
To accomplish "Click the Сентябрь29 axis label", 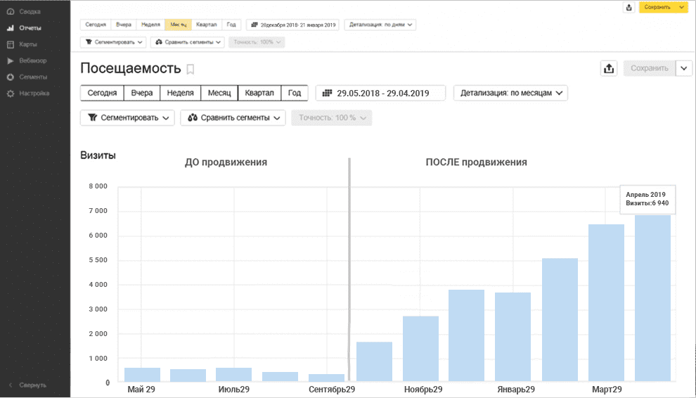I will coord(332,390).
